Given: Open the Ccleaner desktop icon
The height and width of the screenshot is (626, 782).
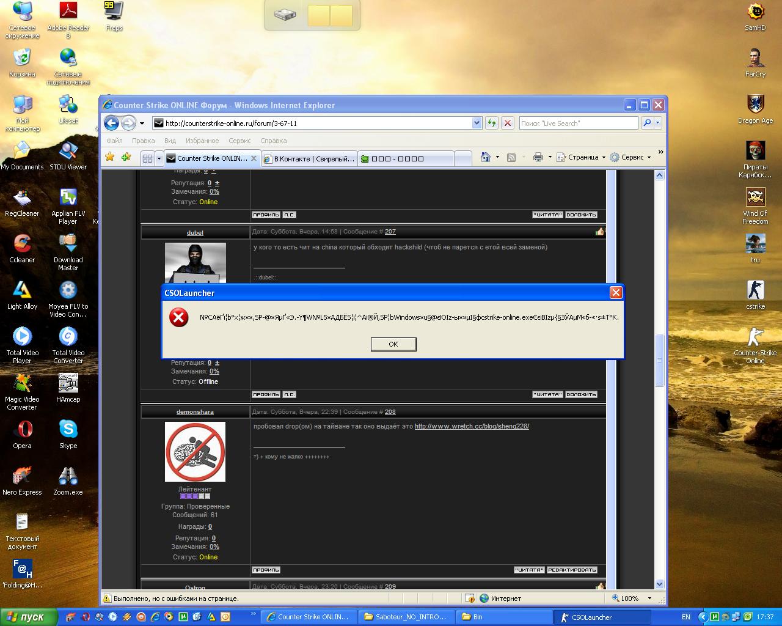Looking at the screenshot, I should point(22,249).
